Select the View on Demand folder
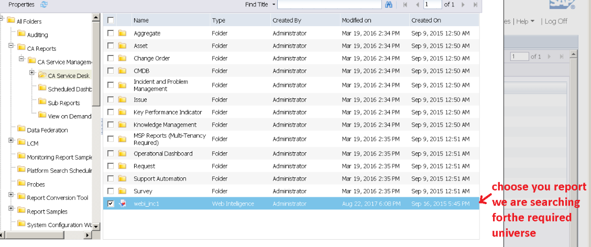 [x=69, y=116]
